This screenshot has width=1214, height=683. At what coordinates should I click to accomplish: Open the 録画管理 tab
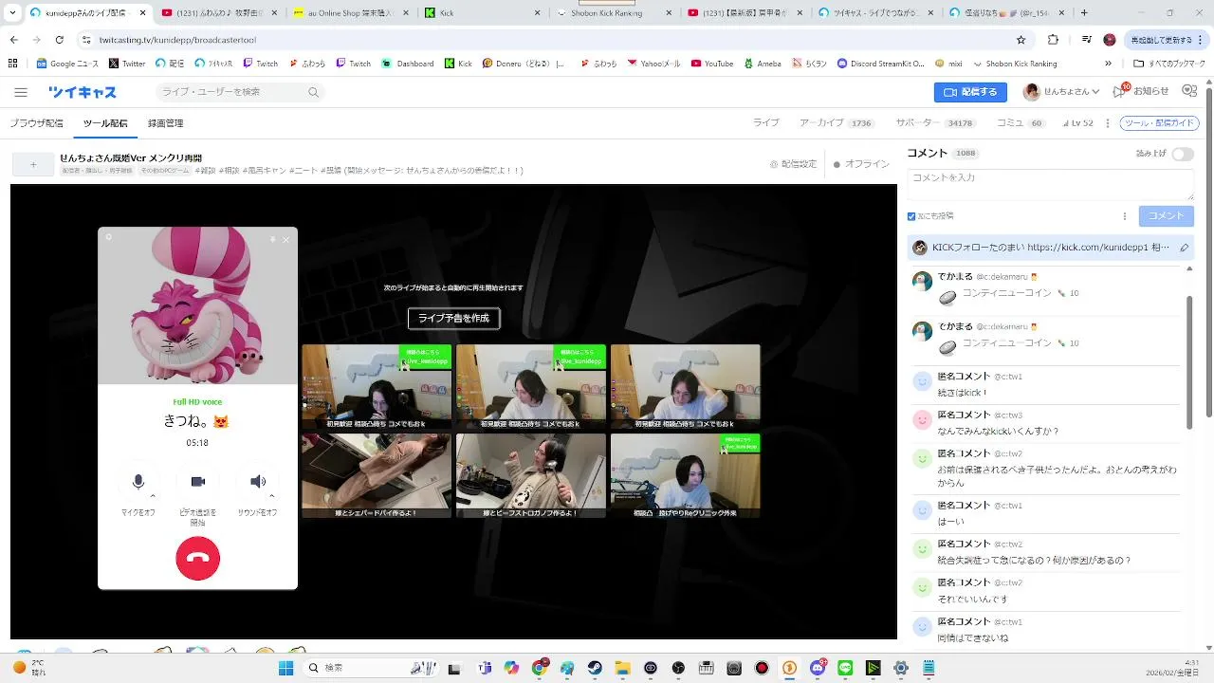[x=165, y=123]
